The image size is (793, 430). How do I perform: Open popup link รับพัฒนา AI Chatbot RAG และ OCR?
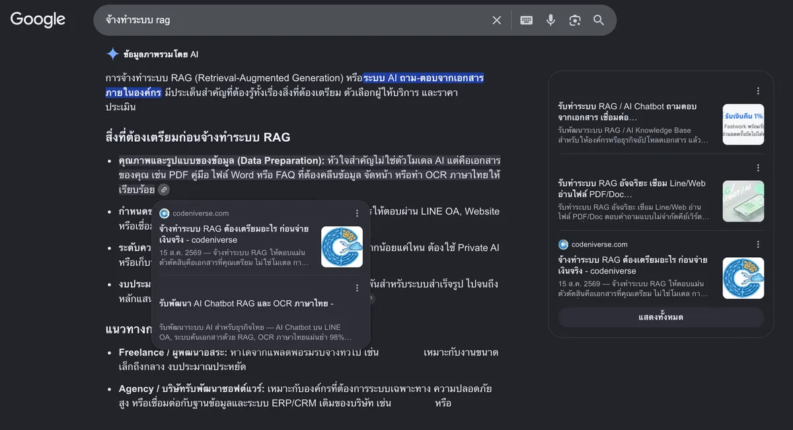(246, 303)
